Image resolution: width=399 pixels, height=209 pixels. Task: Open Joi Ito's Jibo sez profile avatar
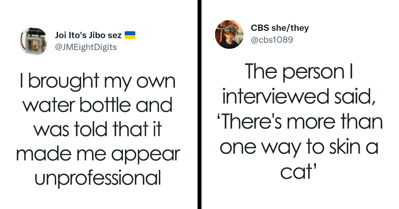click(33, 40)
